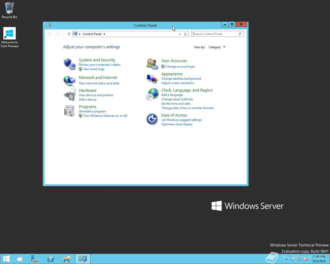Click Add a device link
This screenshot has width=330, height=264.
(x=88, y=100)
